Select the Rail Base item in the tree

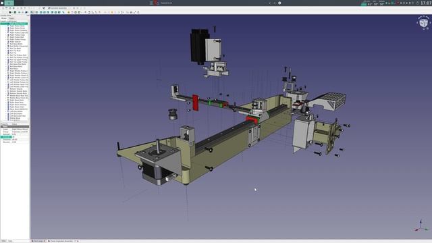pos(13,69)
